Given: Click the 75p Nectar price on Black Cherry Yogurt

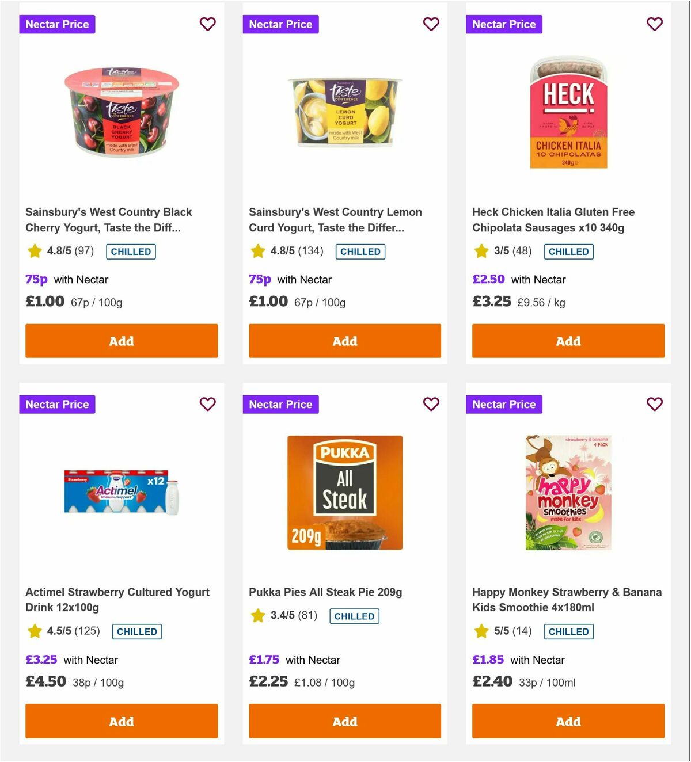Looking at the screenshot, I should point(36,279).
